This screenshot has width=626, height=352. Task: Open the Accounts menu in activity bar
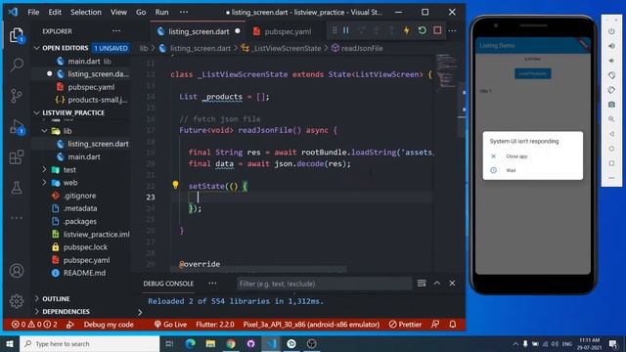click(17, 271)
